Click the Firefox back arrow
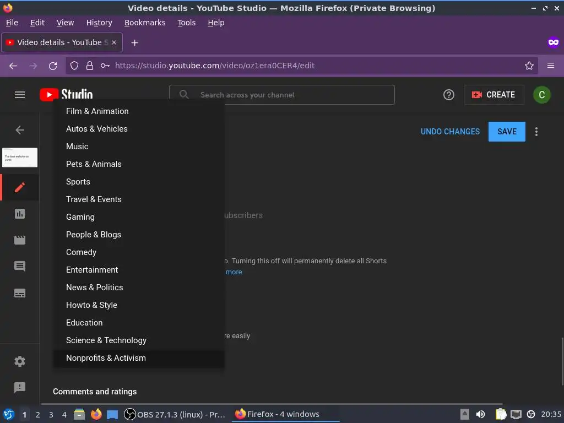564x423 pixels. [x=13, y=66]
